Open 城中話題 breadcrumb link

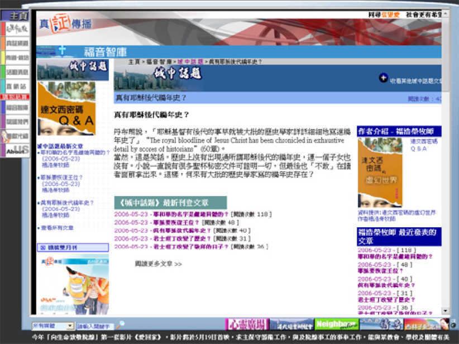pyautogui.click(x=187, y=61)
